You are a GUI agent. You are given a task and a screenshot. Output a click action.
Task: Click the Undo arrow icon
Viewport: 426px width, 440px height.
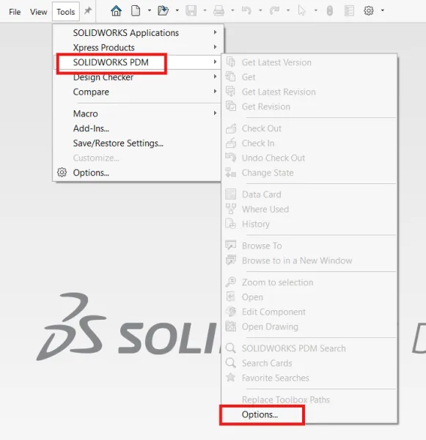tap(246, 11)
